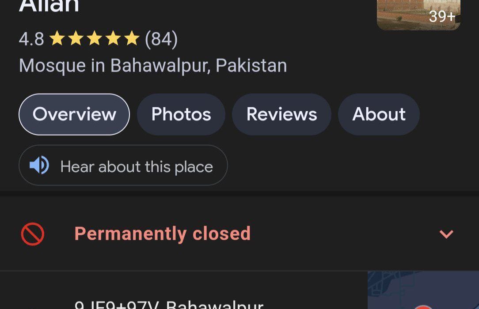Click the blue speaker audio icon
The width and height of the screenshot is (479, 309).
pos(39,165)
